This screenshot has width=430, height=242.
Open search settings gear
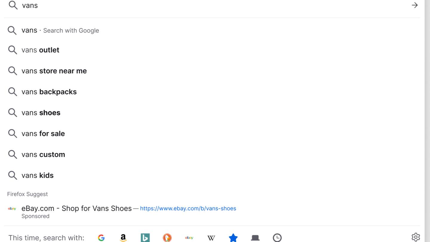click(x=416, y=237)
